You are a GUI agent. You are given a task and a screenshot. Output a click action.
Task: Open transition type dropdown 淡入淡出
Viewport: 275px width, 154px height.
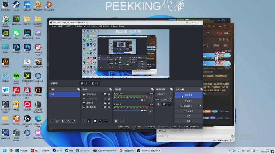tap(164, 94)
